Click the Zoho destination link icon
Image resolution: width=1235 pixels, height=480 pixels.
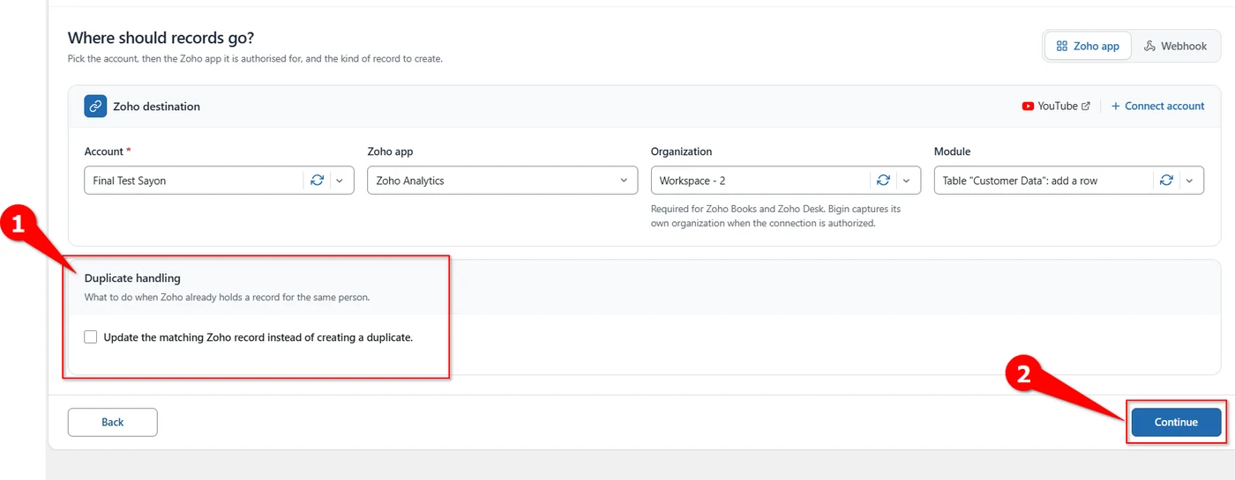click(x=95, y=107)
